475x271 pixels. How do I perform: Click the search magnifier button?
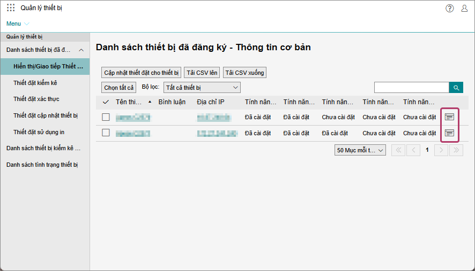tap(456, 88)
